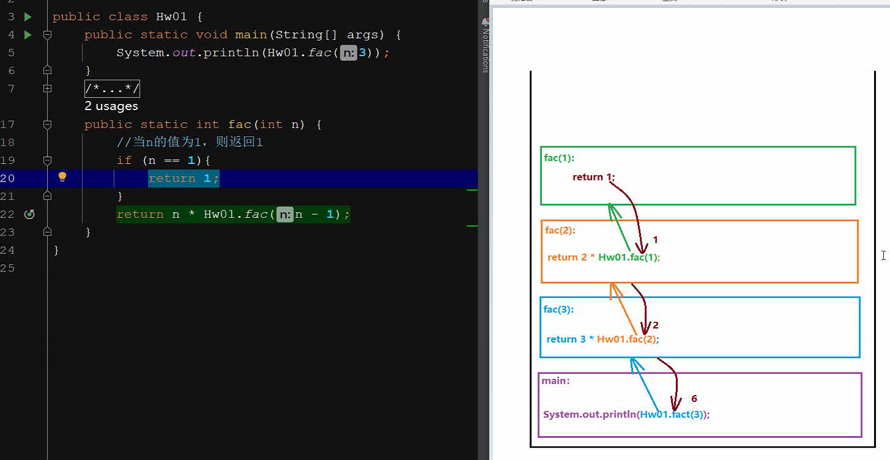Click the "n - 1" expression on line 22
890x460 pixels.
314,214
